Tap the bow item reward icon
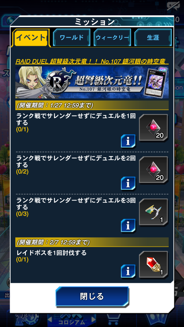Image resolution: width=184 pixels, height=327 pixels. pyautogui.click(x=154, y=212)
